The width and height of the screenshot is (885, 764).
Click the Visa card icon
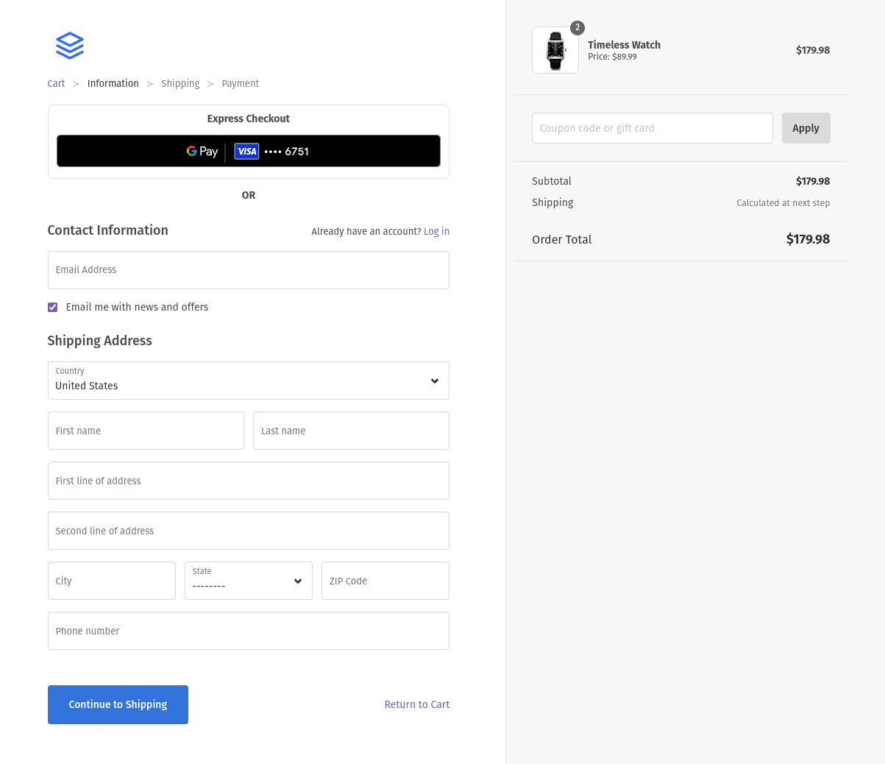[x=246, y=152]
